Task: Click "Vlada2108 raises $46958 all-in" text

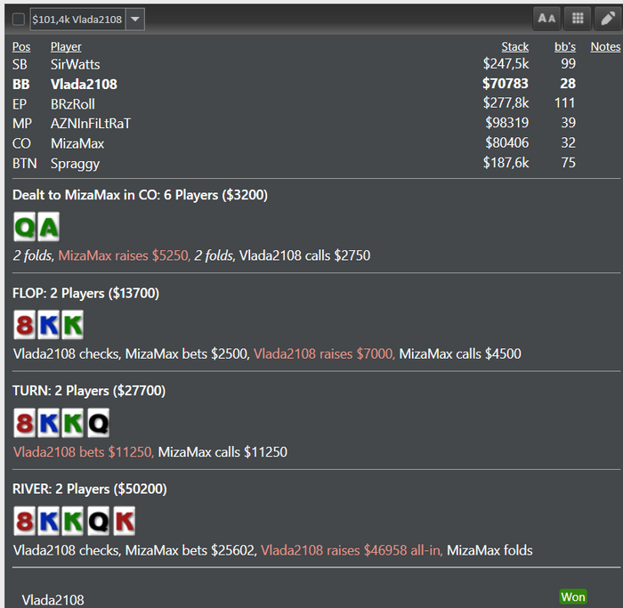Action: coord(352,550)
